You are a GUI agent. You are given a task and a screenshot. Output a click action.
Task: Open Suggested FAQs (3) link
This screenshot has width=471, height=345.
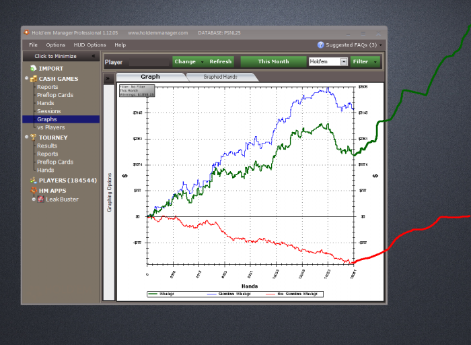click(351, 45)
